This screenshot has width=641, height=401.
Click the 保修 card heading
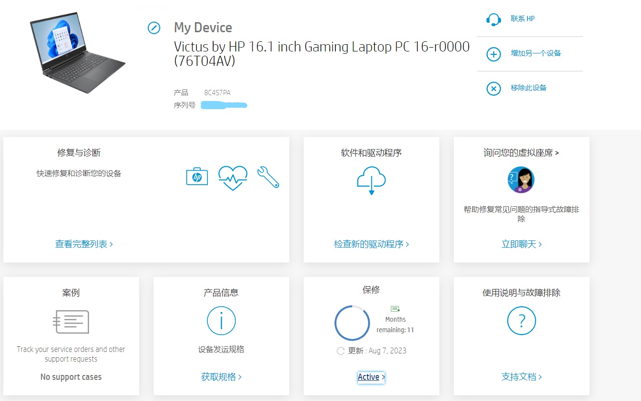(x=372, y=290)
